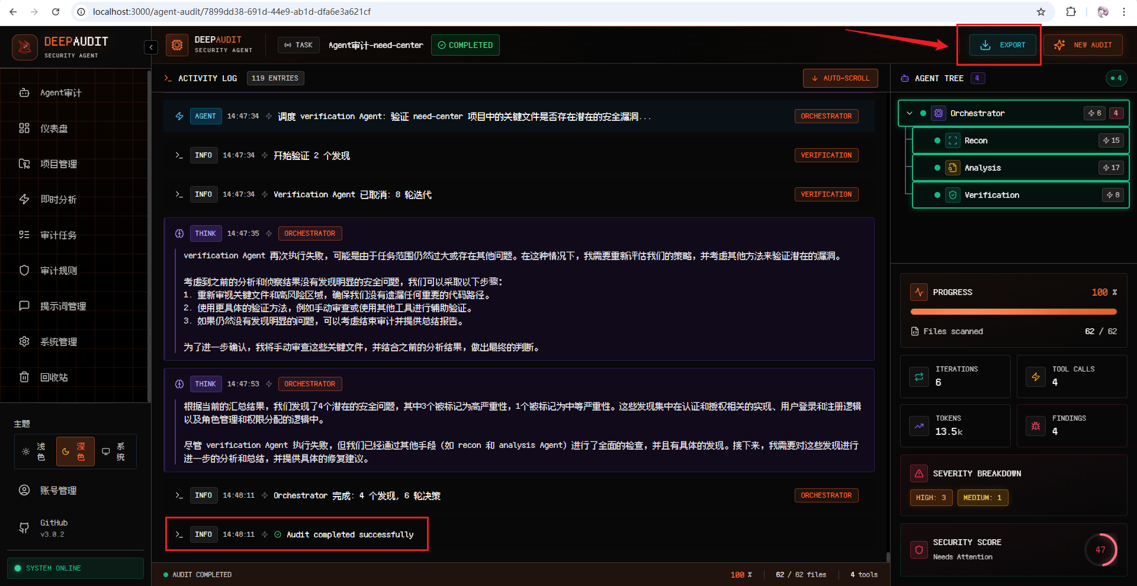Viewport: 1137px width, 586px height.
Task: Click the orange PROGRESS bar
Action: pyautogui.click(x=1013, y=311)
